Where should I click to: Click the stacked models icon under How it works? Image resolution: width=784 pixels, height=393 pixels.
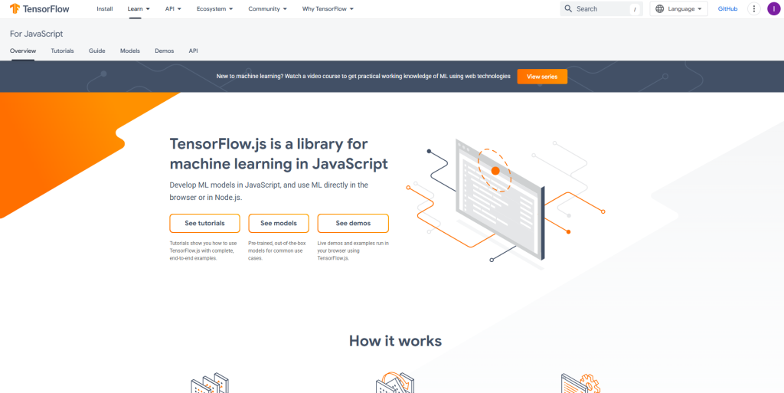[x=210, y=384]
